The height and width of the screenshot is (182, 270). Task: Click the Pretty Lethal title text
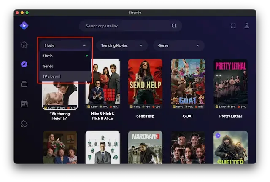click(231, 116)
